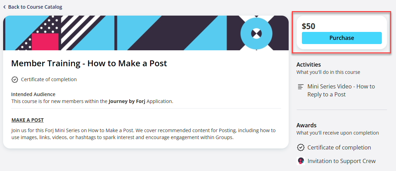Click the Awards section heading

tap(306, 125)
